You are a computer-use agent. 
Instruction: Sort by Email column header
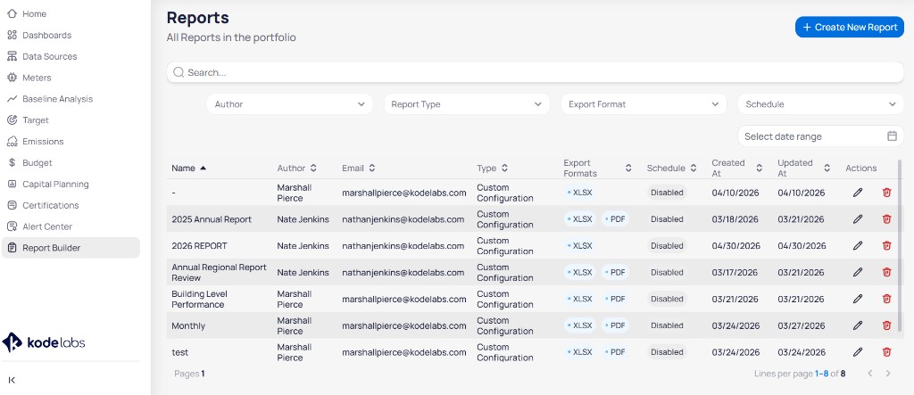359,168
